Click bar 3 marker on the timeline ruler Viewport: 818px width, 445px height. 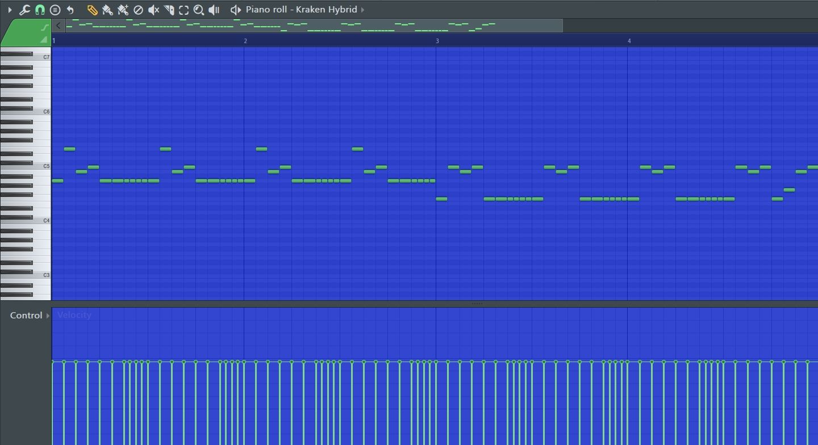click(x=437, y=41)
